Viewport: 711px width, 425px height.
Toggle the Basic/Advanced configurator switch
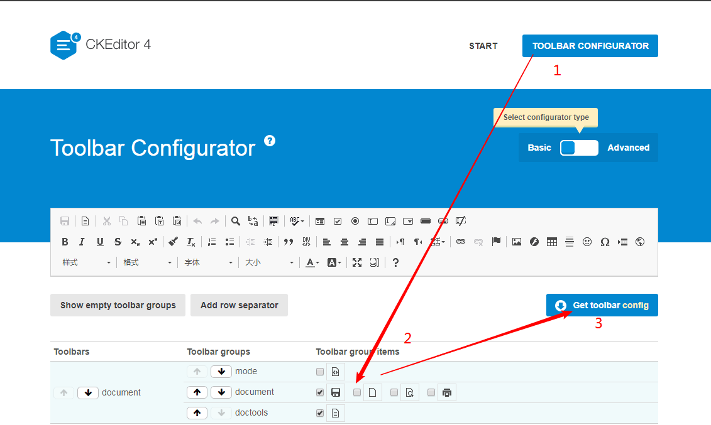[579, 148]
